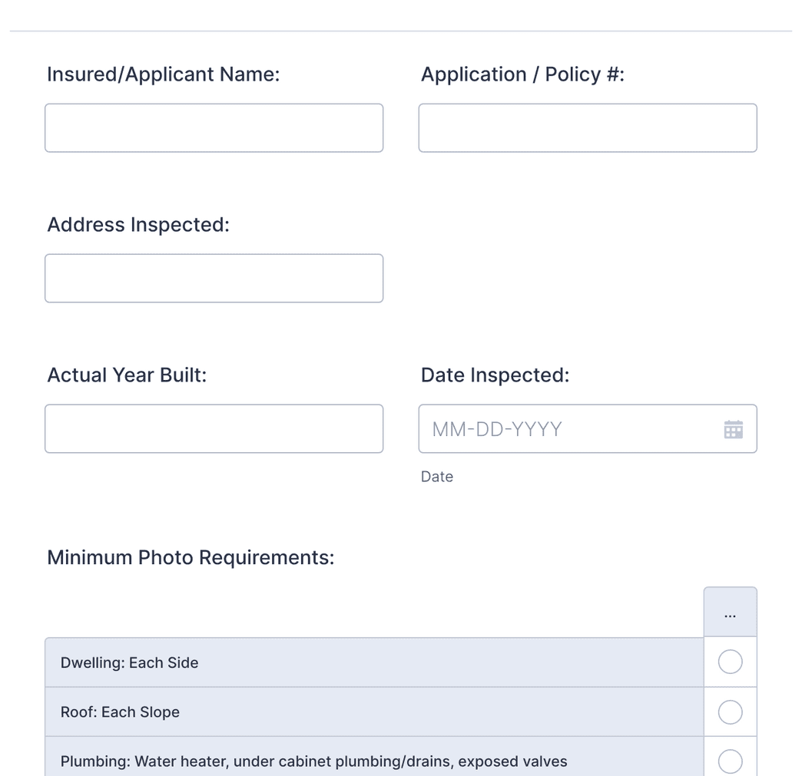The height and width of the screenshot is (776, 802).
Task: Focus the Address Inspected text box
Action: tap(214, 278)
